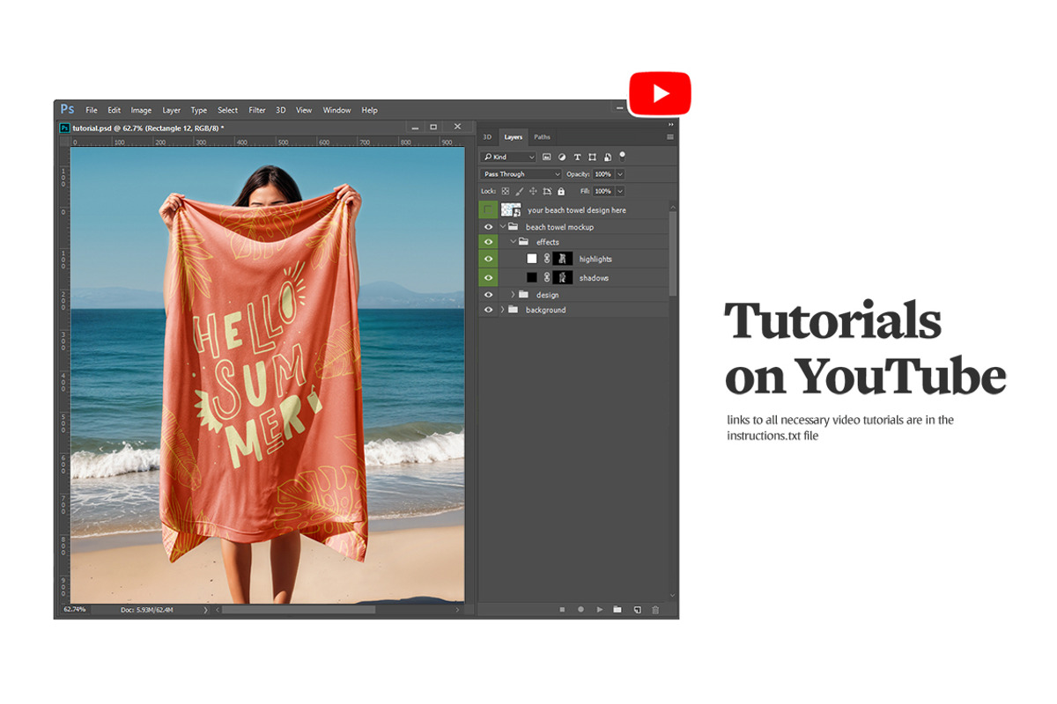Click the folder icon of design group

tap(523, 294)
